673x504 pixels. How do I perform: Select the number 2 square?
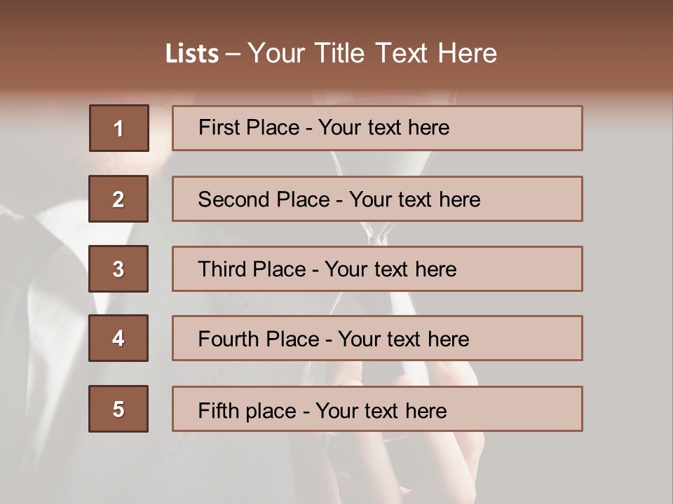click(118, 199)
